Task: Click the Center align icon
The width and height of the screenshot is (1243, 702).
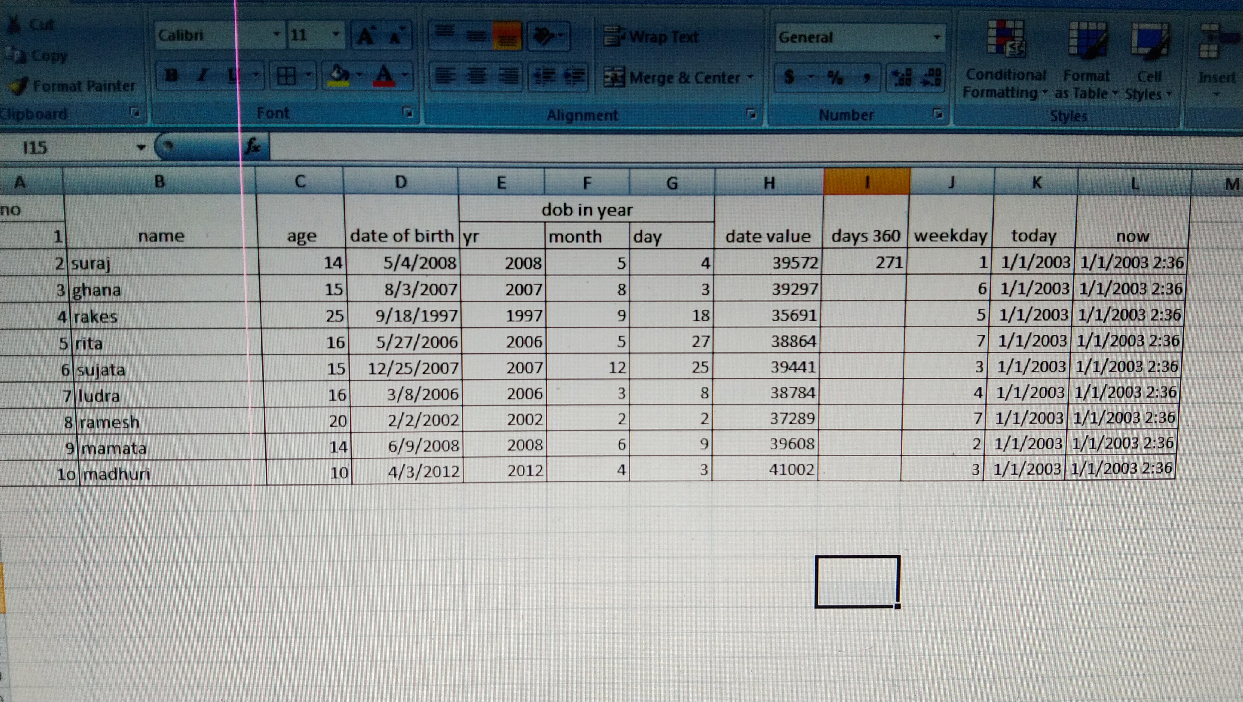Action: point(476,76)
